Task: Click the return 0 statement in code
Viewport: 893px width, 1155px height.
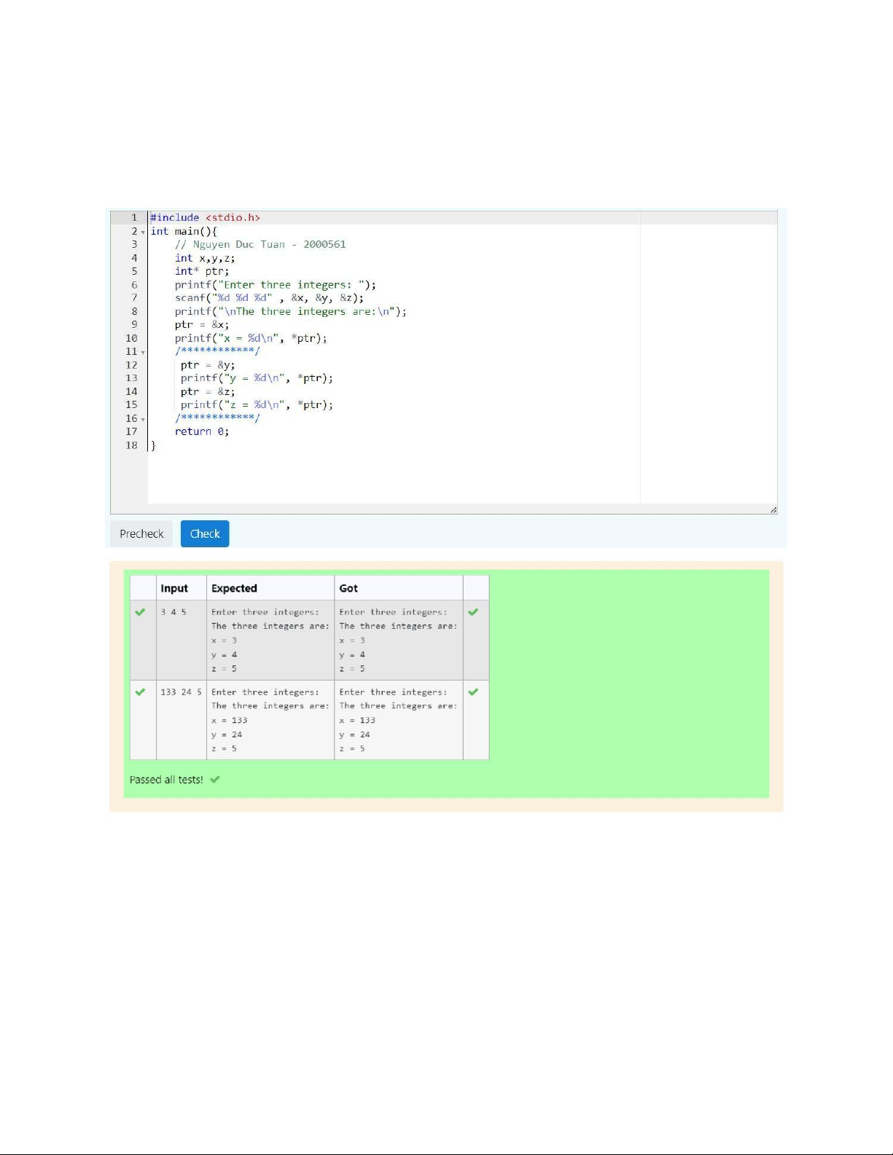Action: click(202, 431)
